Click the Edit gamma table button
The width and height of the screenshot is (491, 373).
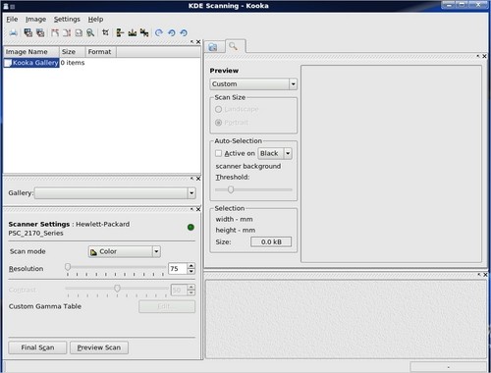(x=167, y=306)
